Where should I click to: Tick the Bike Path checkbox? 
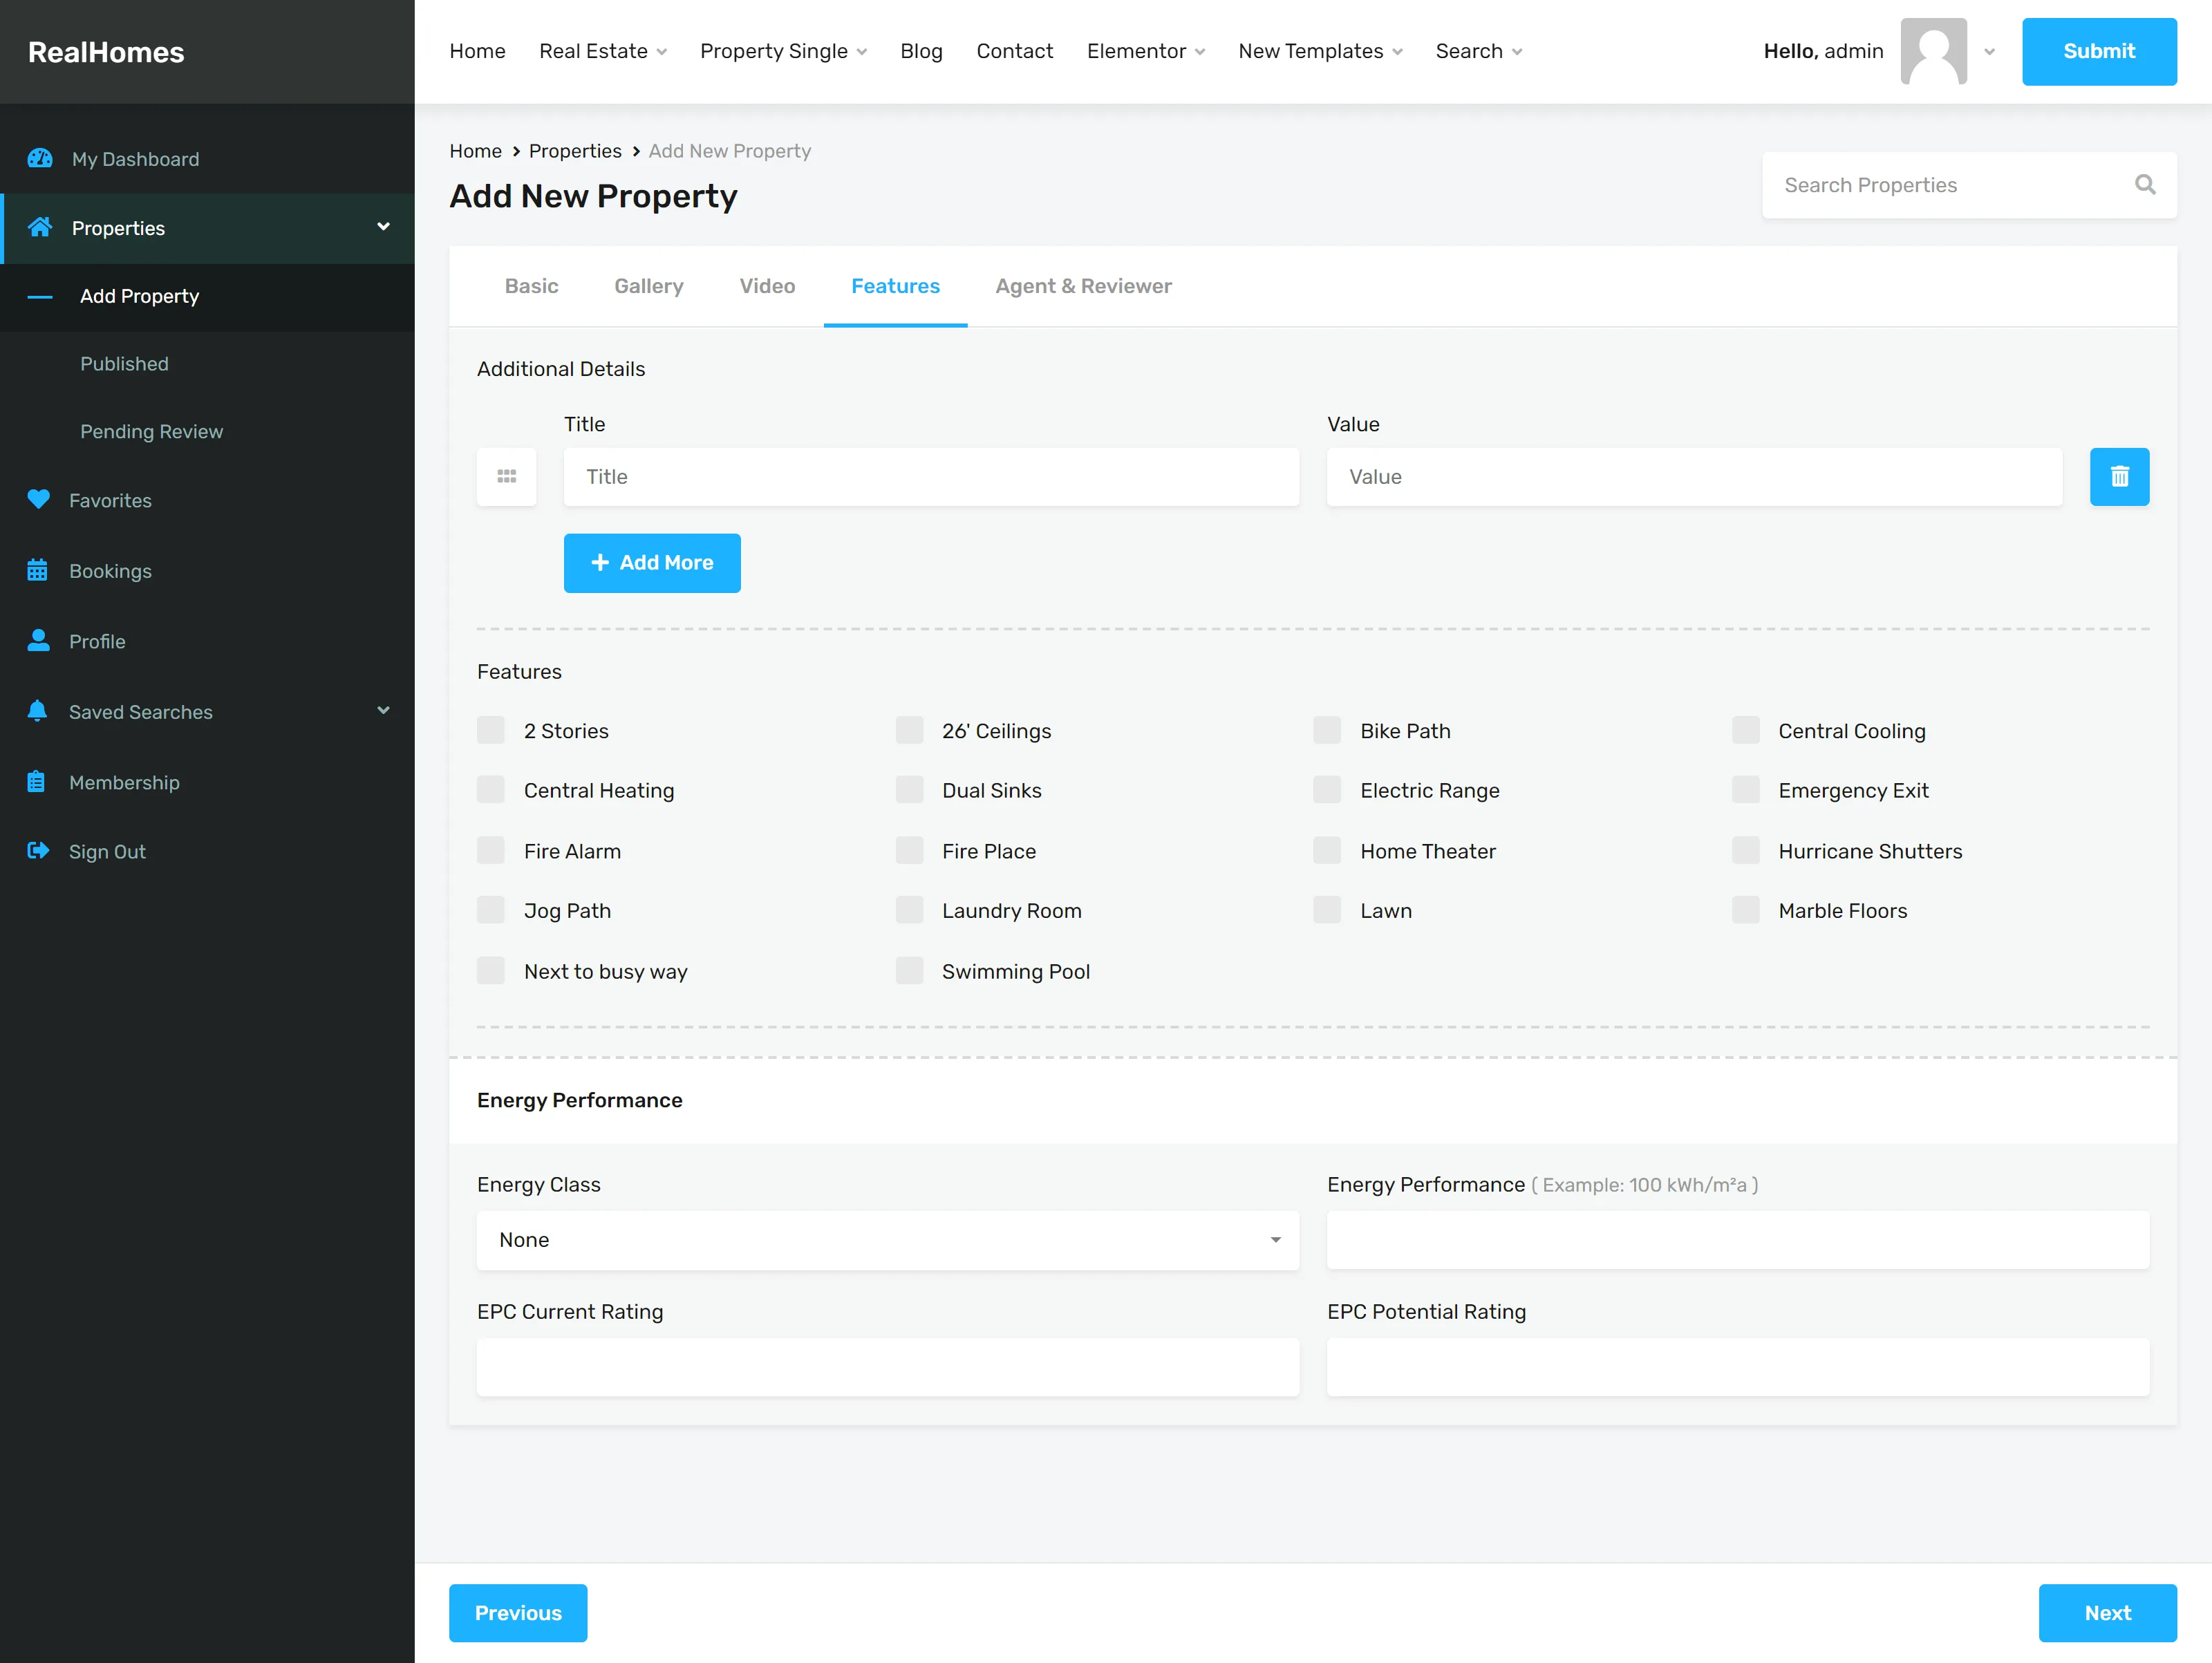pos(1327,730)
